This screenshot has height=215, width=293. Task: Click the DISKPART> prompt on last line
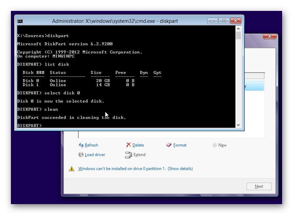click(x=29, y=125)
